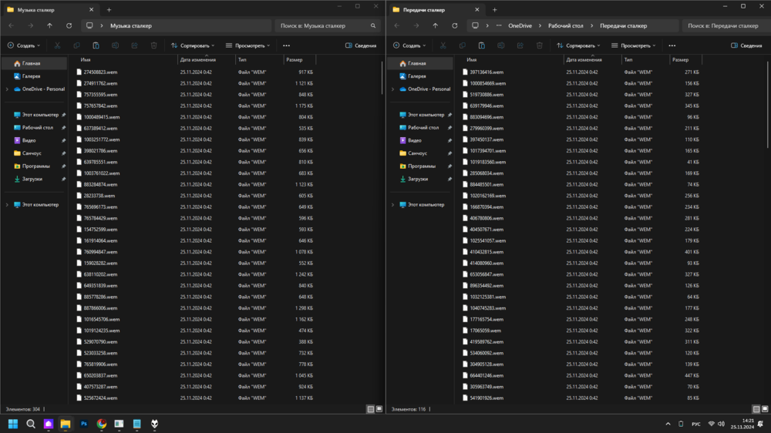Open the three-dots More menu in the right window
Viewport: 771px width, 433px height.
672,45
